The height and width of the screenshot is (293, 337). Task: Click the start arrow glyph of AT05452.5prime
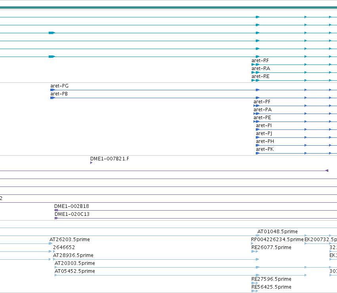click(56, 275)
